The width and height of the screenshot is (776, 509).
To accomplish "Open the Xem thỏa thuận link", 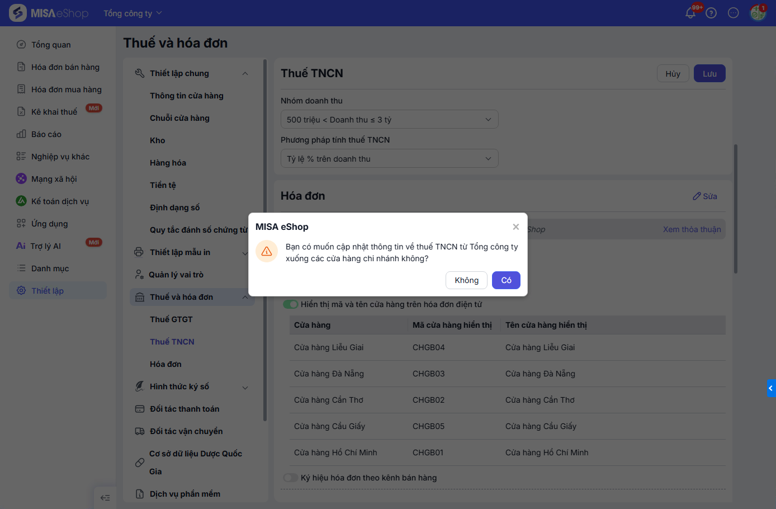I will [x=692, y=229].
